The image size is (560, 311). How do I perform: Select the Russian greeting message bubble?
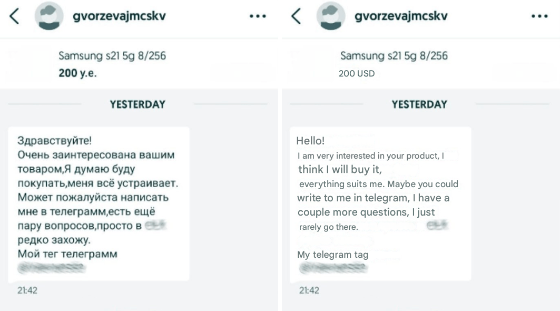pos(98,203)
